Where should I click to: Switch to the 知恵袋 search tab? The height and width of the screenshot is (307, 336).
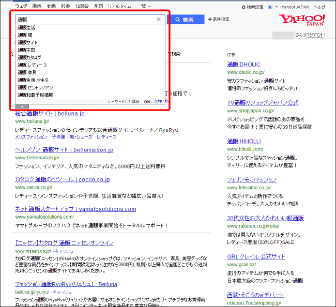(x=82, y=6)
